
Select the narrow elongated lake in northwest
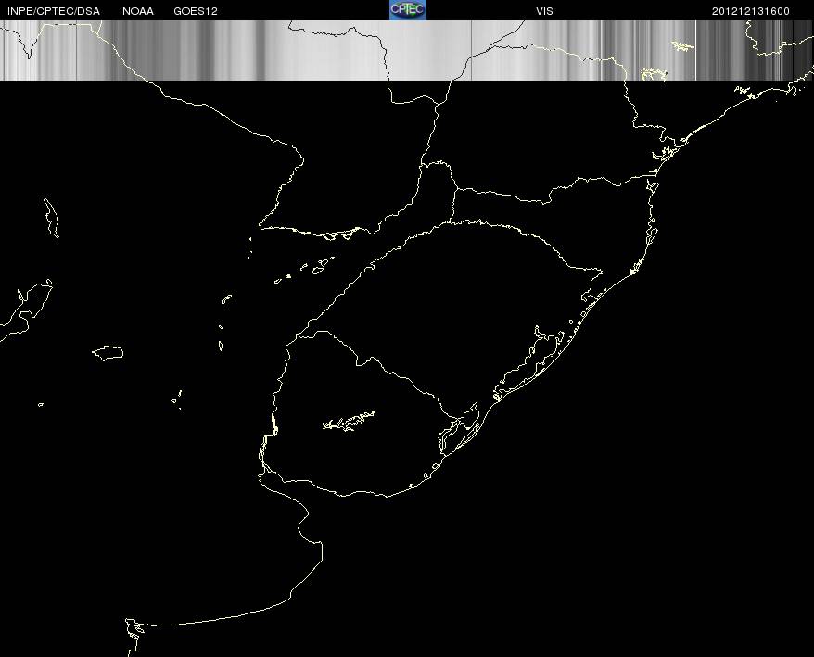[51, 218]
